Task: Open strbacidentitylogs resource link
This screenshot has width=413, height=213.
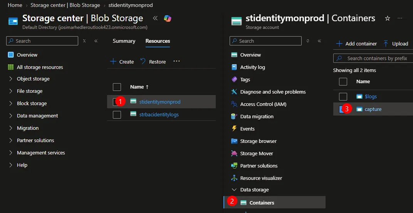Action: tap(159, 114)
